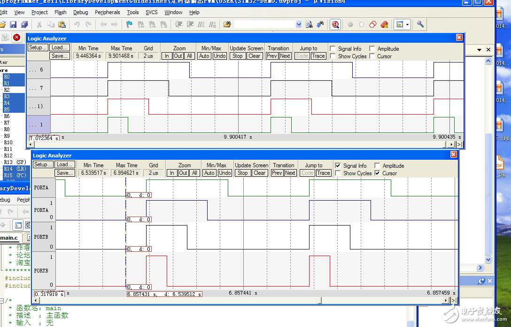Click the cursor readout '6.857431 s, d: 6.539512 s'
This screenshot has height=327, width=511.
pyautogui.click(x=164, y=294)
